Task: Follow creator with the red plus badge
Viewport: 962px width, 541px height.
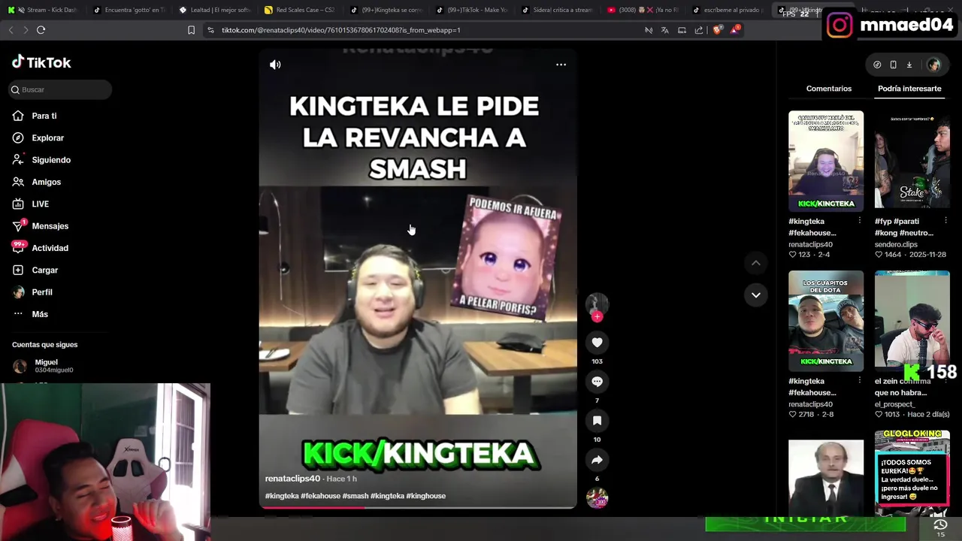Action: click(597, 317)
